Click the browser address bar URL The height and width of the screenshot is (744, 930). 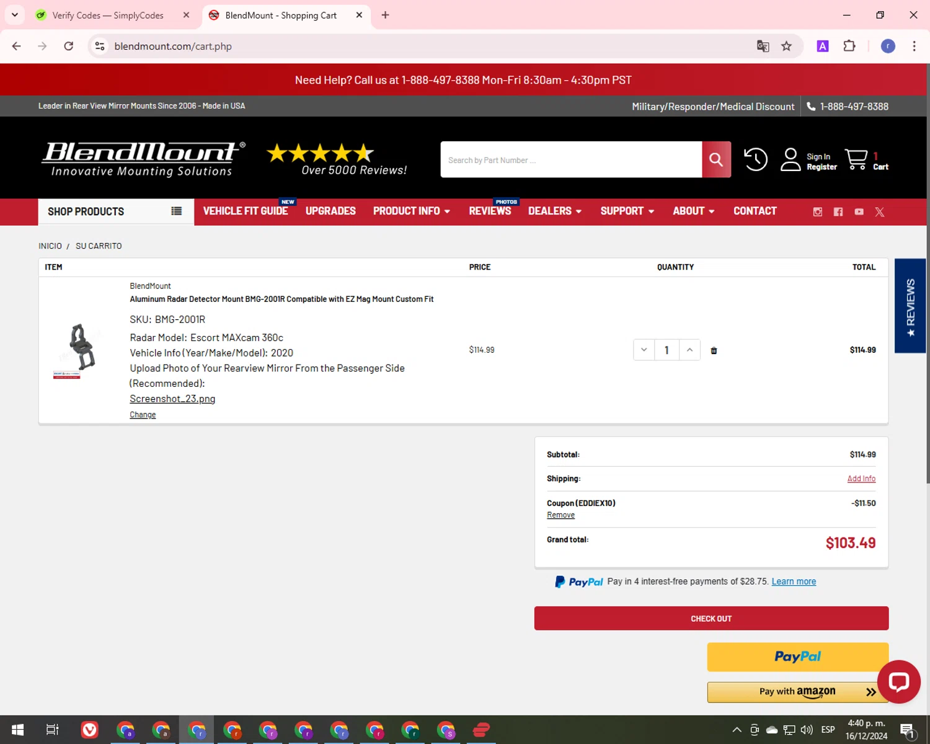[x=173, y=46]
